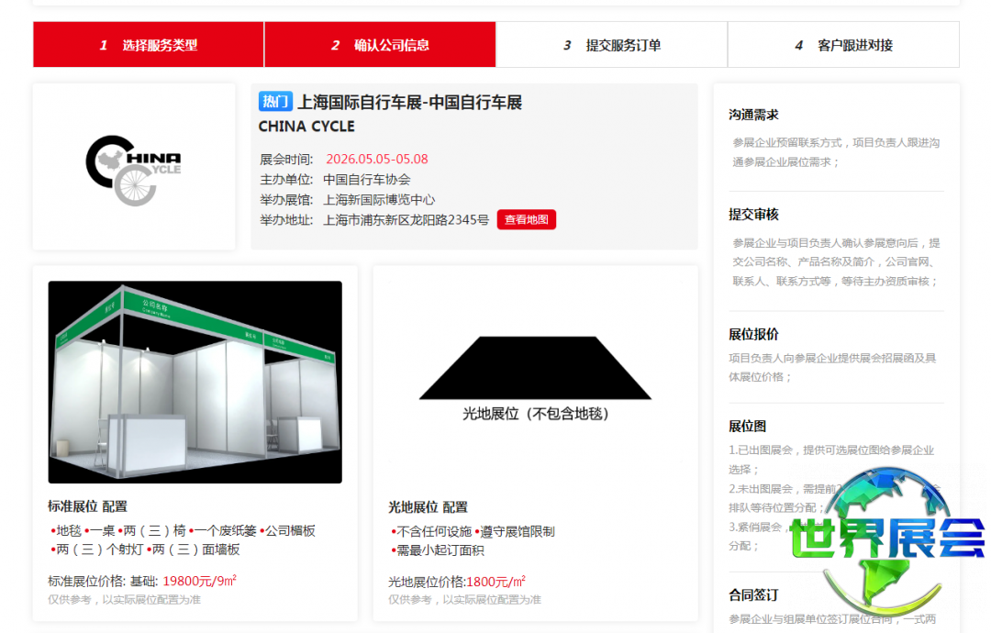
Task: Select step 1 选择服务类型 tab
Action: pyautogui.click(x=149, y=45)
